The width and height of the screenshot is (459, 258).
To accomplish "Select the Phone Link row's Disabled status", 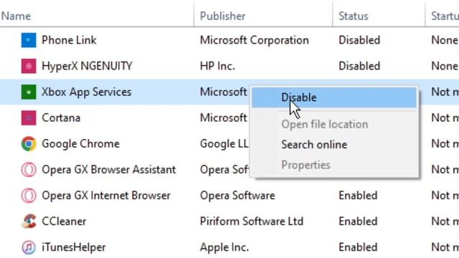I will pyautogui.click(x=359, y=40).
